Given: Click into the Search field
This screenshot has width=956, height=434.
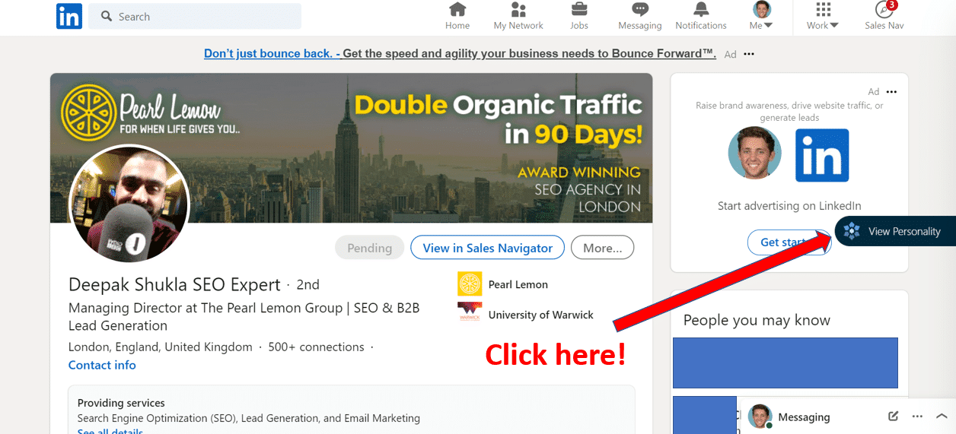Looking at the screenshot, I should (x=195, y=16).
